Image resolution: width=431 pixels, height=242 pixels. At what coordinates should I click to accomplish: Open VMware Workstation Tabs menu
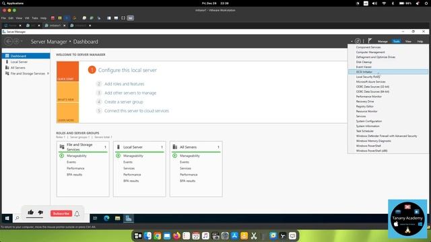[x=35, y=18]
